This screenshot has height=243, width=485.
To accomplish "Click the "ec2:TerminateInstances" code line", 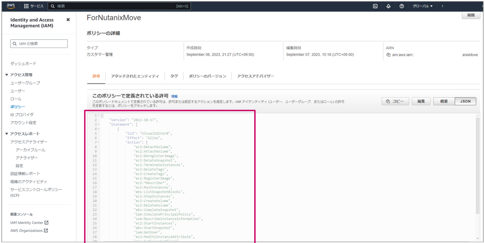I will [x=159, y=165].
